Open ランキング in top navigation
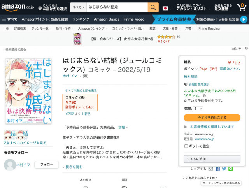Viewport: 249px width, 188px height. [x=81, y=19]
